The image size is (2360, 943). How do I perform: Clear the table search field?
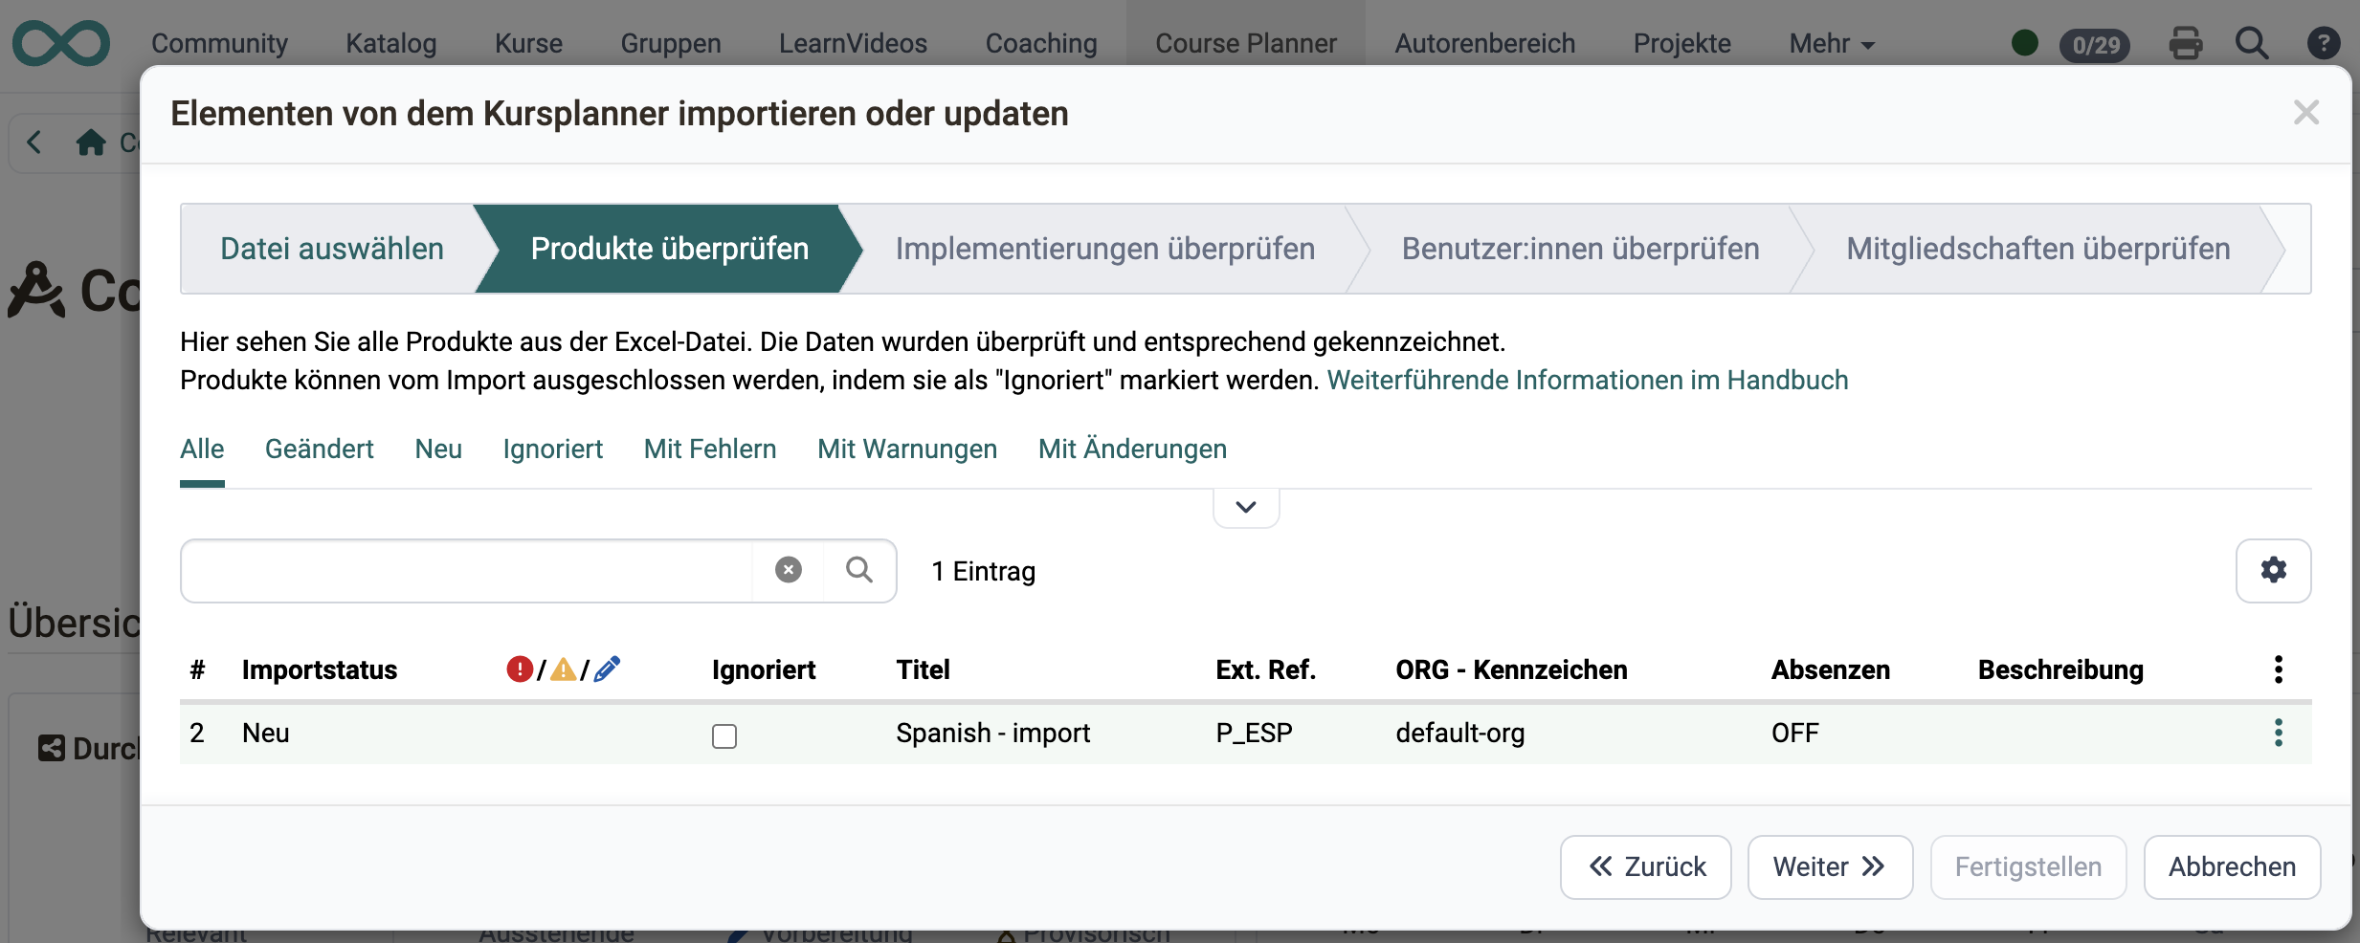[789, 570]
